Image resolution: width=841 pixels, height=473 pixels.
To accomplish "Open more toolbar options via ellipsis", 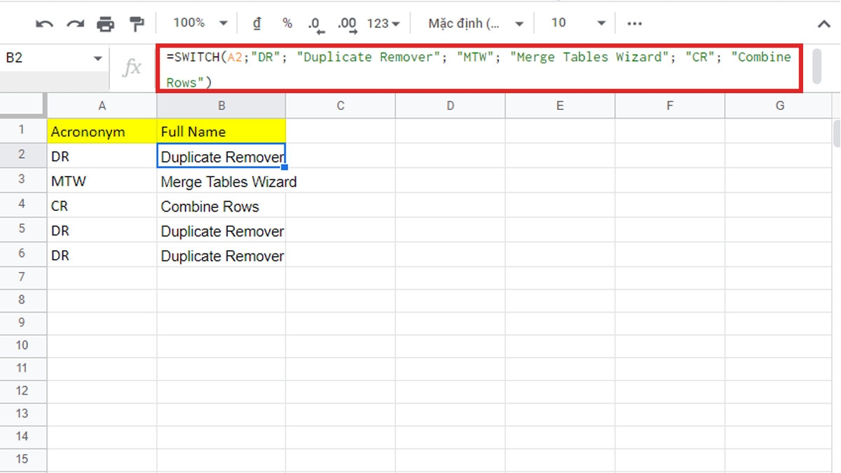I will 634,22.
